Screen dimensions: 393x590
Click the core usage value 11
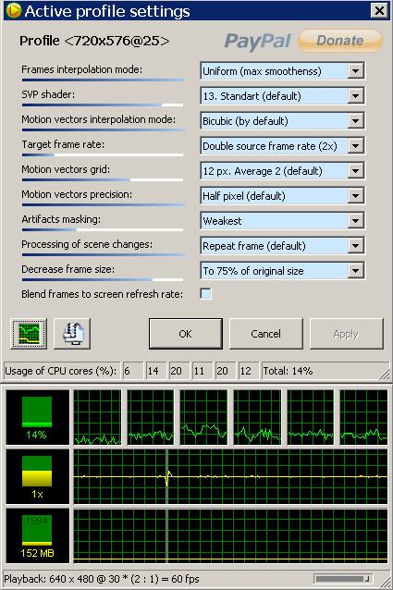[x=203, y=371]
